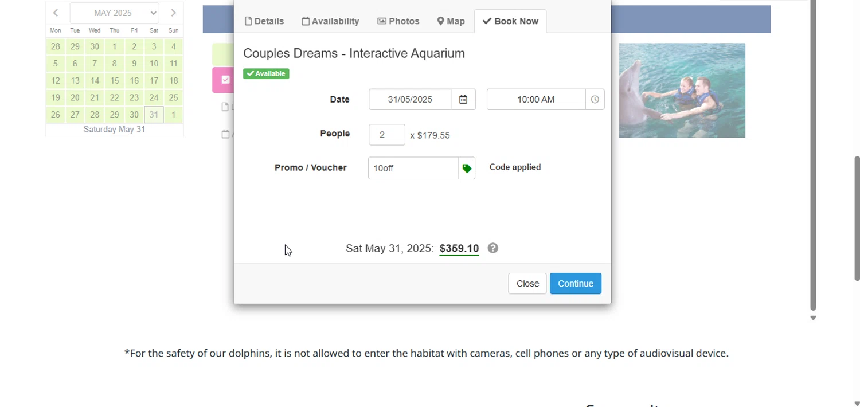Screen dimensions: 860x407
Task: Click the price help question mark icon
Action: click(492, 248)
